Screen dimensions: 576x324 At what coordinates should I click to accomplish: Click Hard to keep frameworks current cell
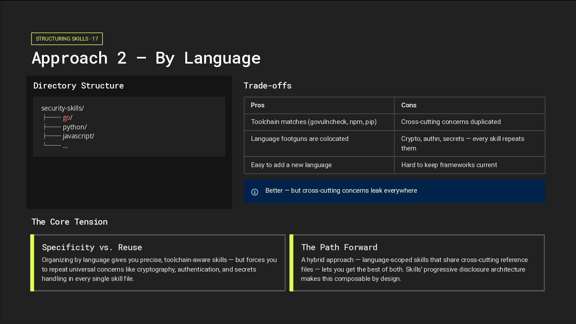449,165
